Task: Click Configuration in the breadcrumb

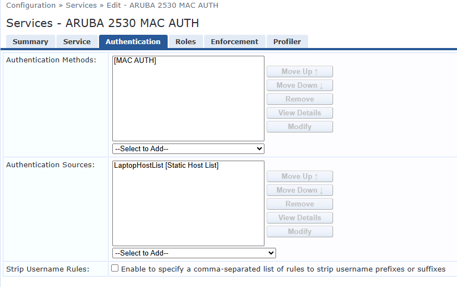Action: coord(31,5)
